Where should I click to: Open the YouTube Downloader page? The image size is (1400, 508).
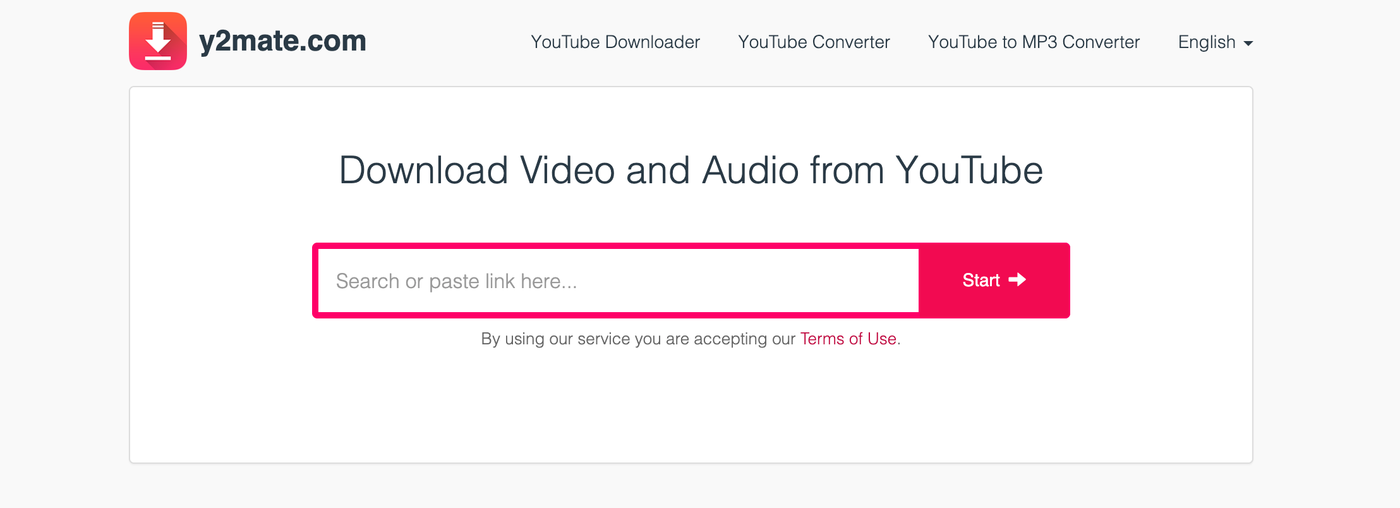pos(615,42)
